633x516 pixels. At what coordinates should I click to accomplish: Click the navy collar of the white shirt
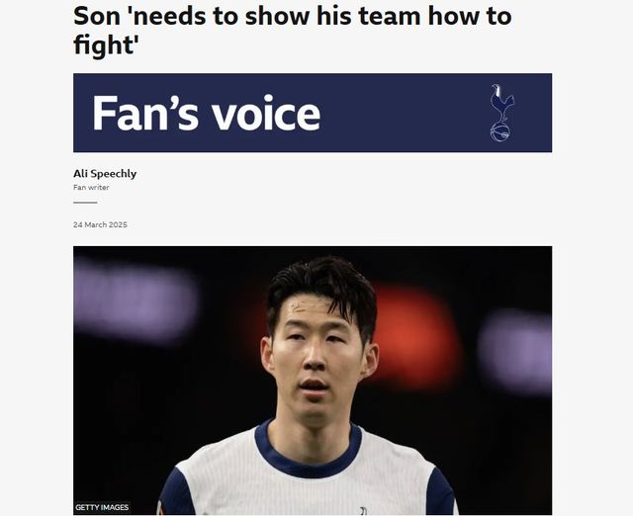pos(308,456)
